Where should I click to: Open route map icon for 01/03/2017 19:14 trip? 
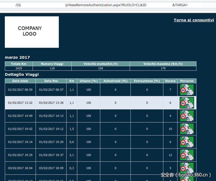pos(187,142)
